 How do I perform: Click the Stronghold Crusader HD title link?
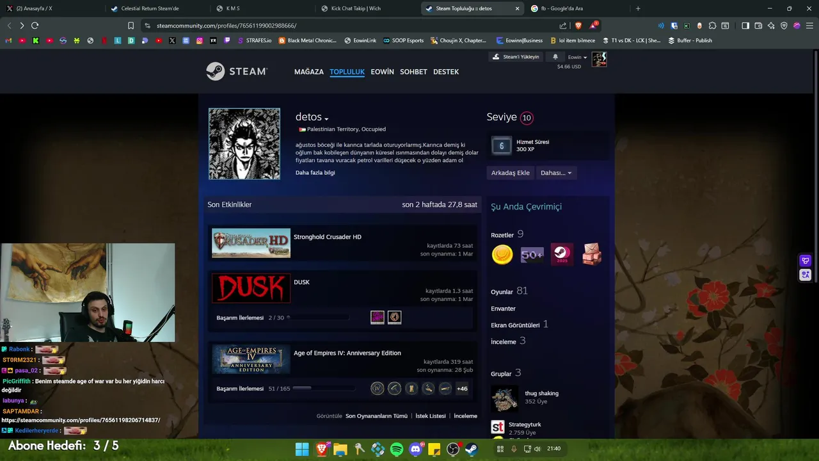(x=328, y=237)
